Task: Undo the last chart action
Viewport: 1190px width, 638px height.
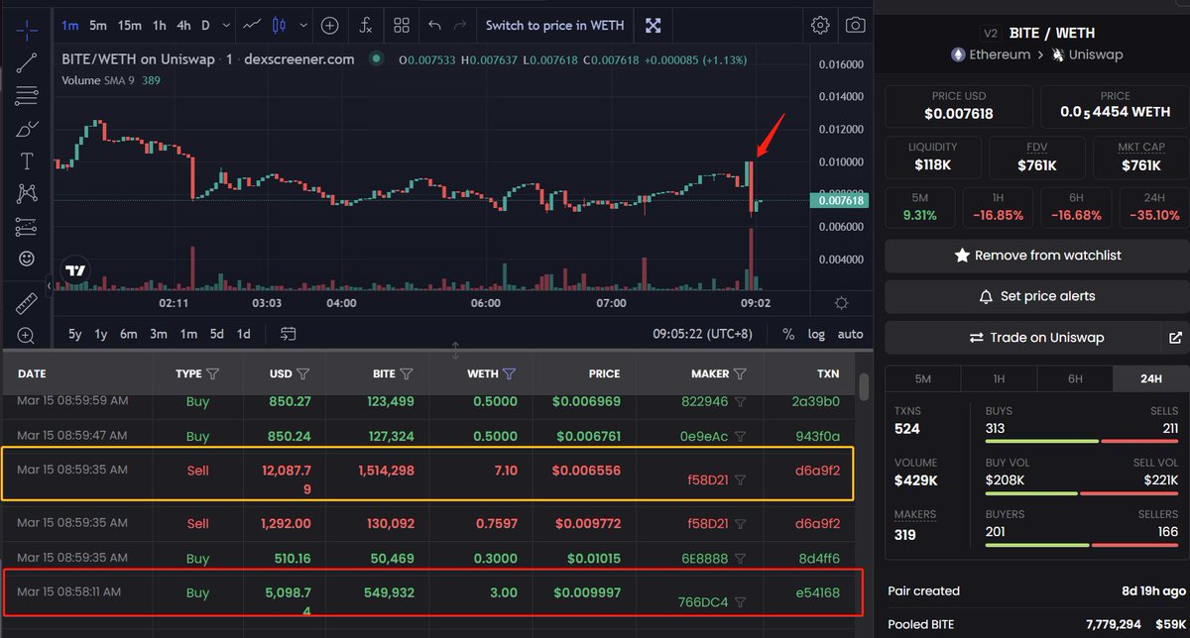Action: pos(434,25)
